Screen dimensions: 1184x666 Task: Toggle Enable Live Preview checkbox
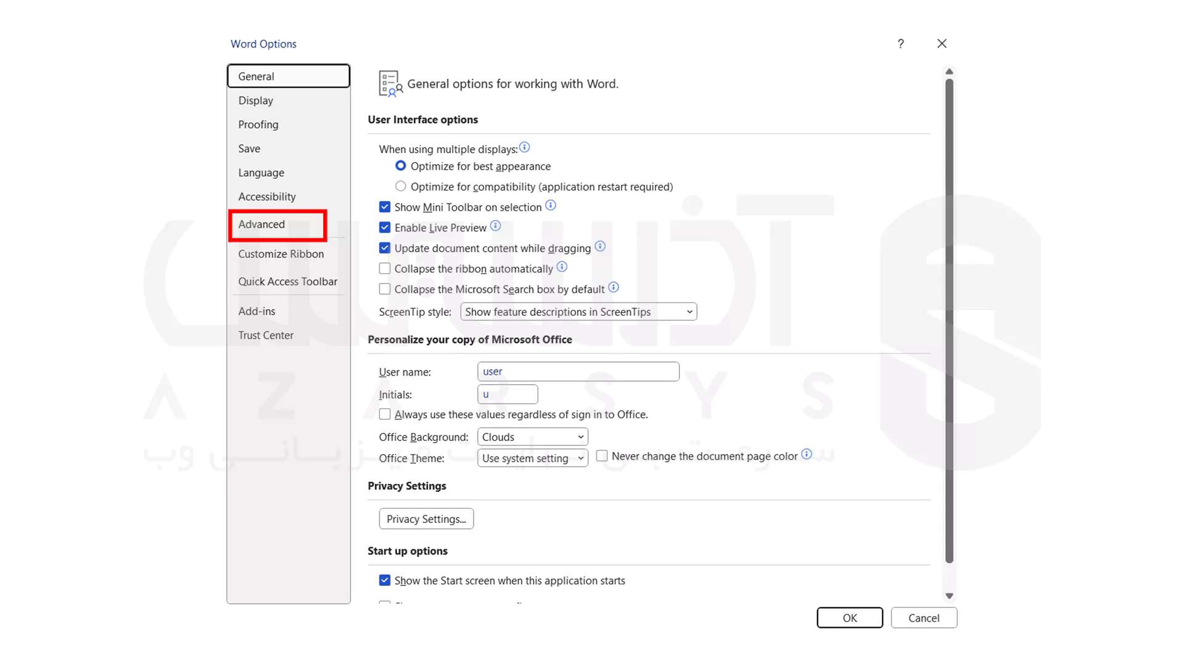[x=385, y=228]
